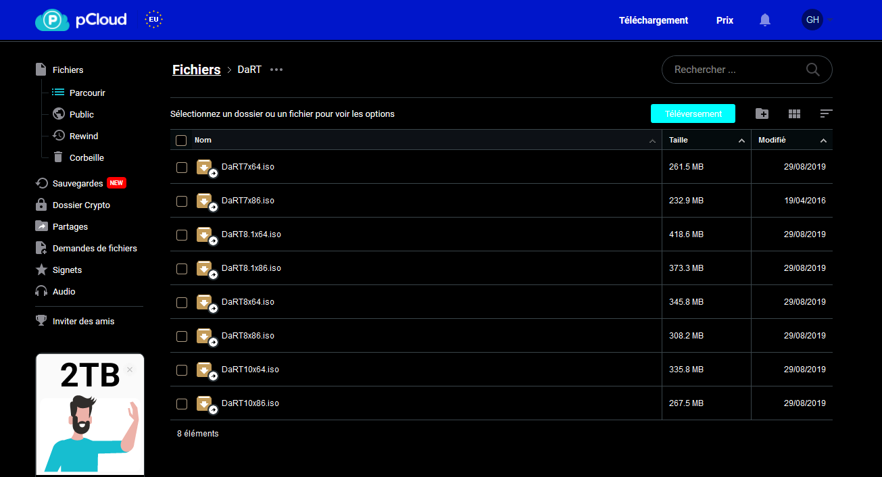This screenshot has height=477, width=882.
Task: Select the DaRT7x64.iso checkbox
Action: click(182, 168)
